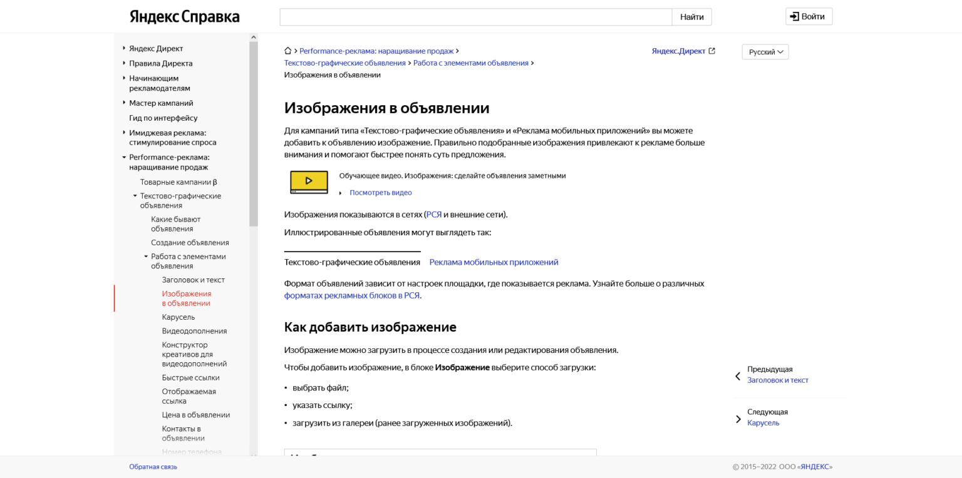Click the previous page arrow icon
Image resolution: width=962 pixels, height=478 pixels.
[738, 376]
